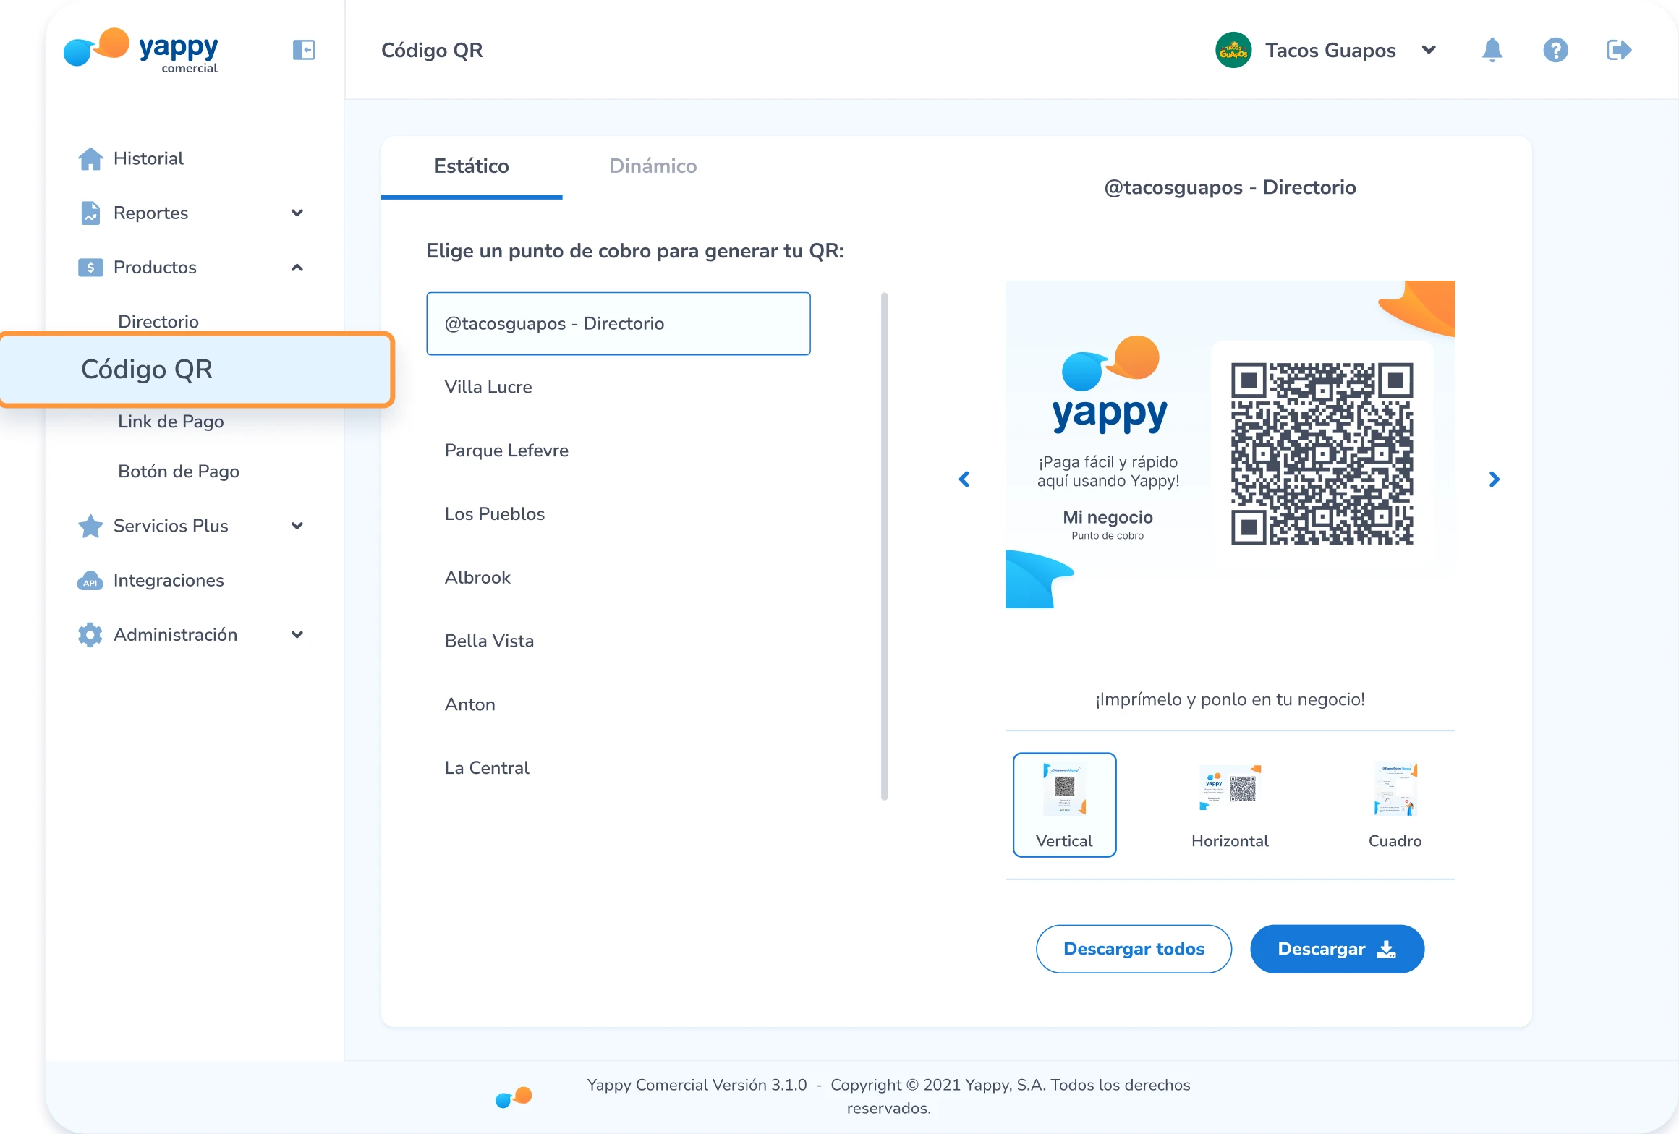
Task: Open Historial in the sidebar
Action: pyautogui.click(x=148, y=158)
